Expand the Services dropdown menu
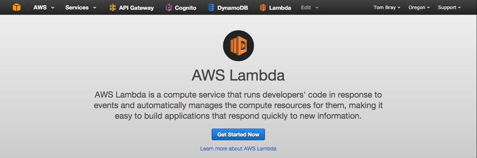This screenshot has width=477, height=158. (81, 8)
